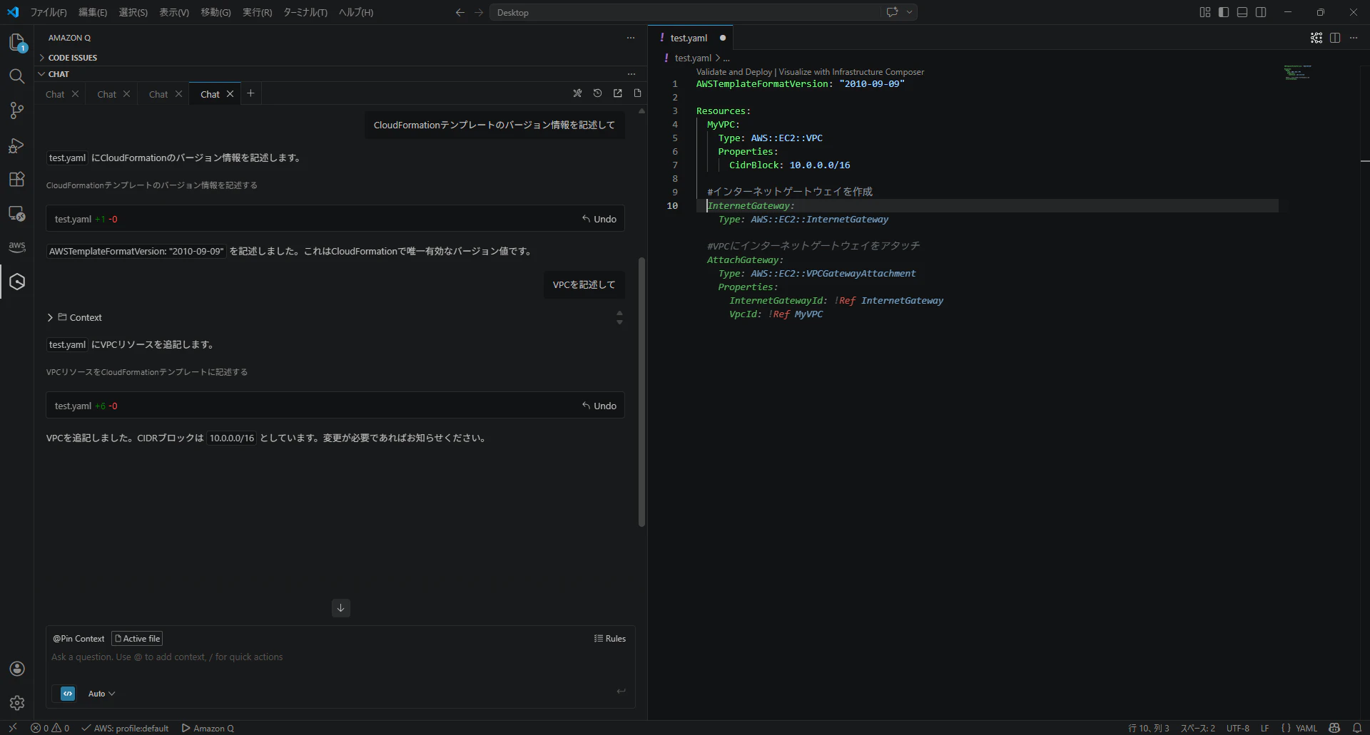The height and width of the screenshot is (735, 1370).
Task: Open the Auto model dropdown
Action: point(101,694)
